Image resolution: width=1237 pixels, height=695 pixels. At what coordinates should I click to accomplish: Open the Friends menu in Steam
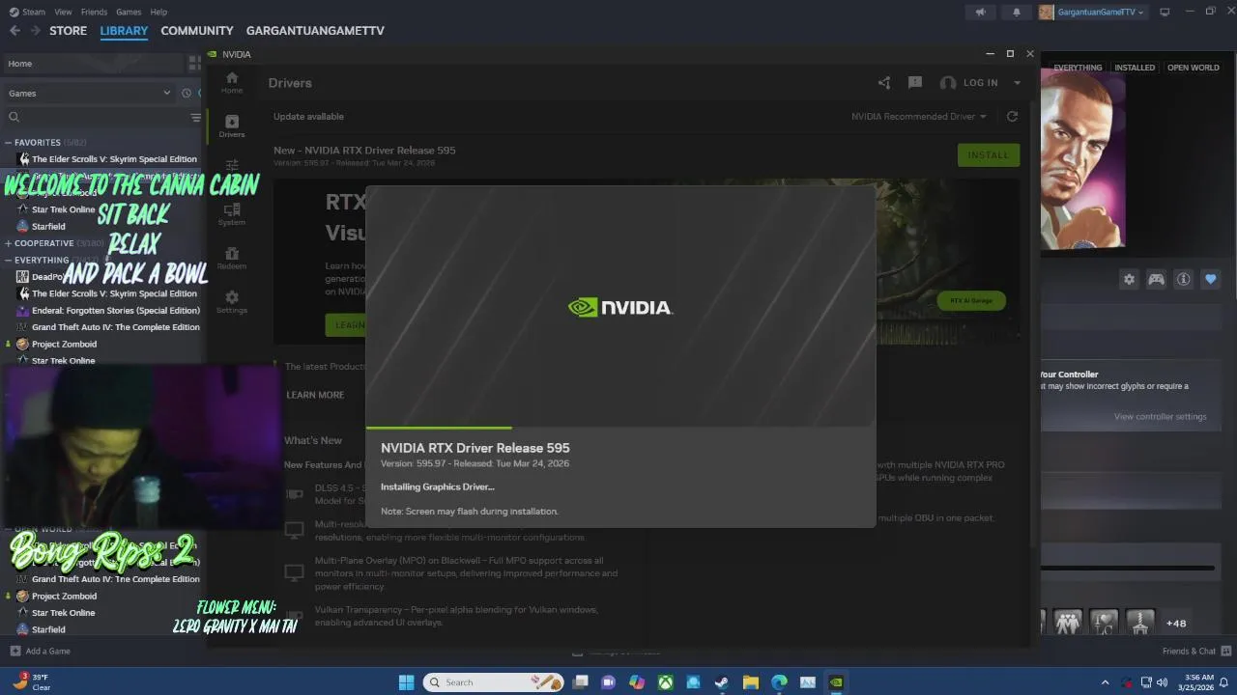point(94,12)
